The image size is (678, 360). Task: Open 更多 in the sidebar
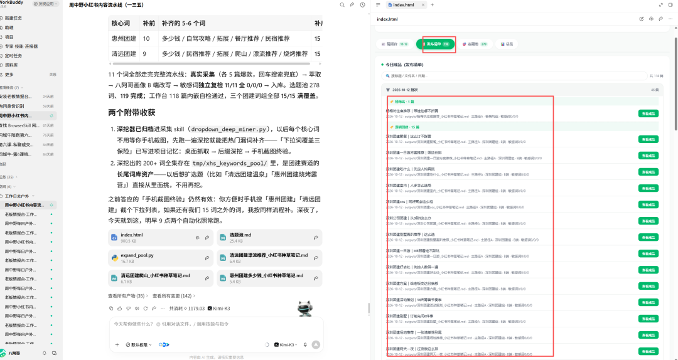[x=9, y=75]
